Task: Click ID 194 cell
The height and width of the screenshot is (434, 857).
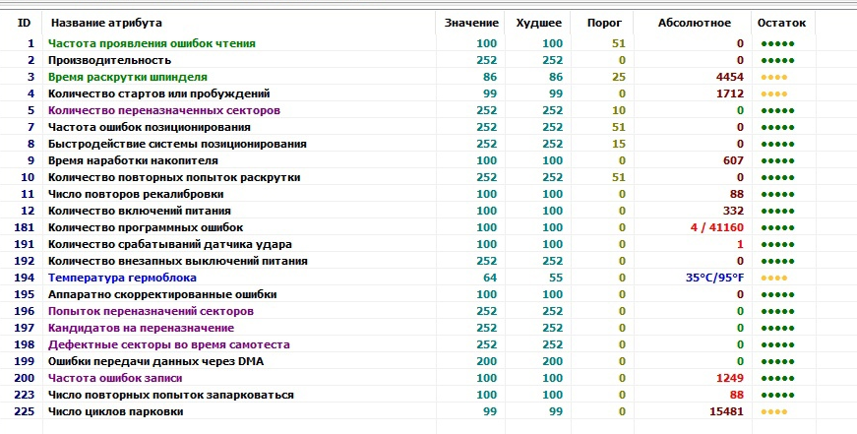Action: 24,278
